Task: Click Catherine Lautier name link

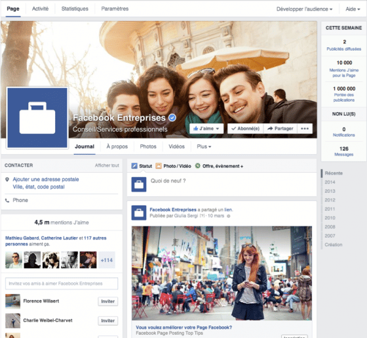Action: point(60,238)
